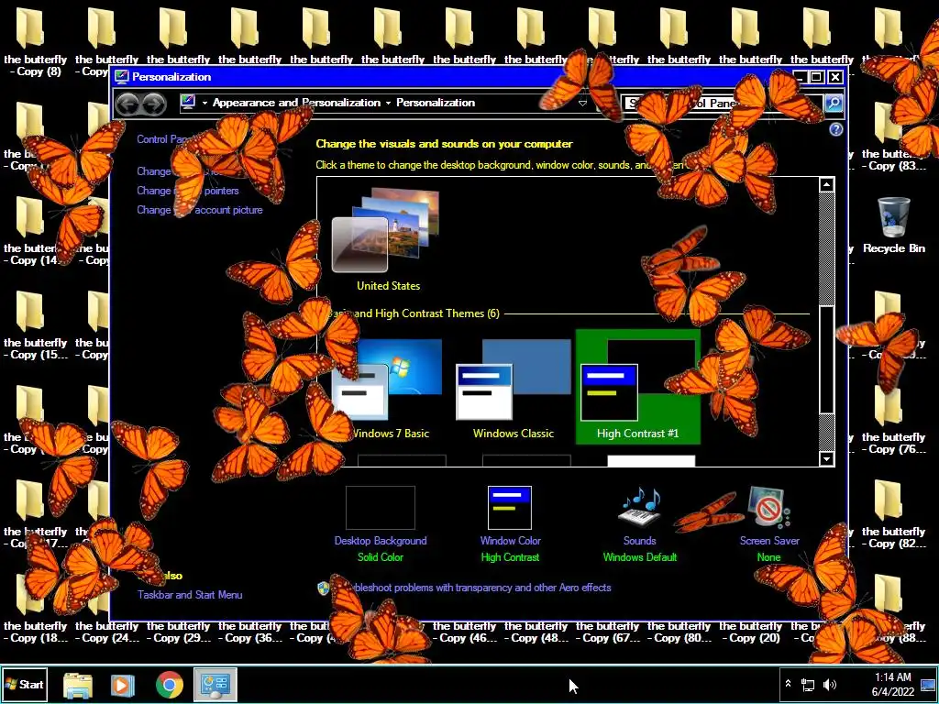The height and width of the screenshot is (704, 939).
Task: Open Taskbar and Start Menu link
Action: click(x=190, y=594)
